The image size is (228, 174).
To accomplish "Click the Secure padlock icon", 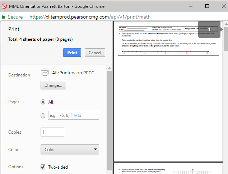I will [3, 17].
